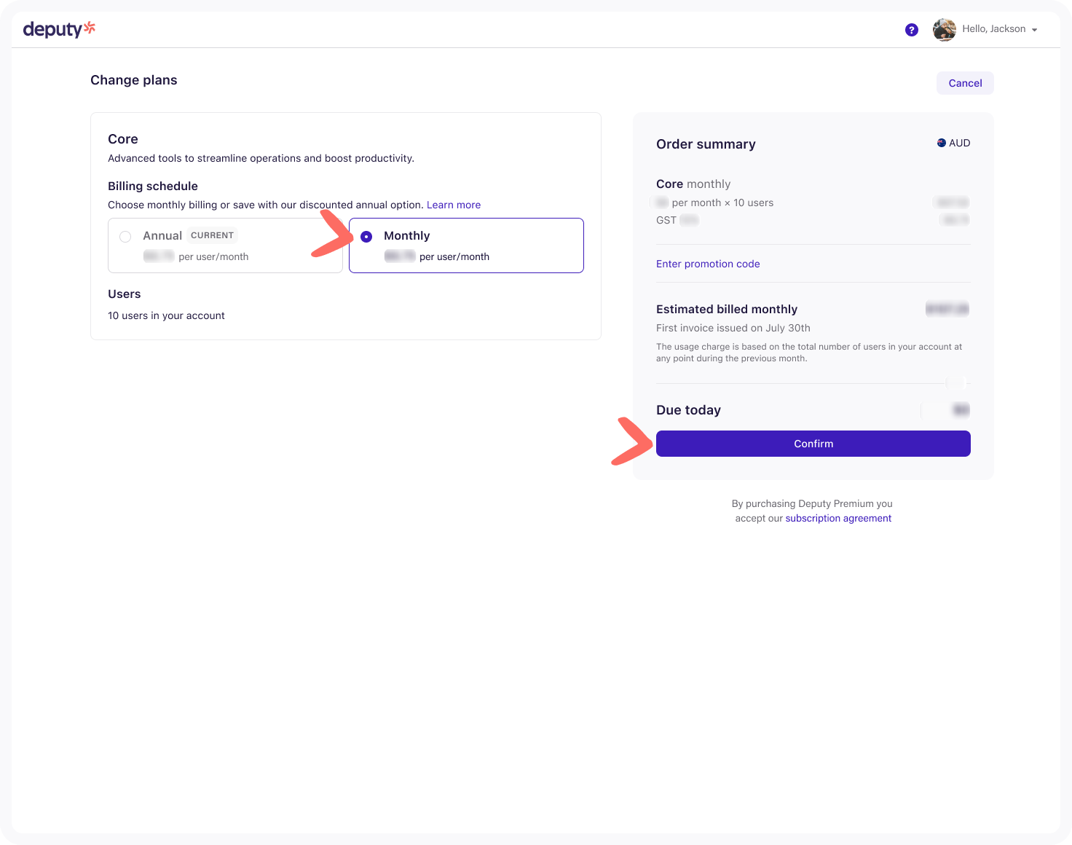Open the Hello, Jackson user menu

pos(993,29)
